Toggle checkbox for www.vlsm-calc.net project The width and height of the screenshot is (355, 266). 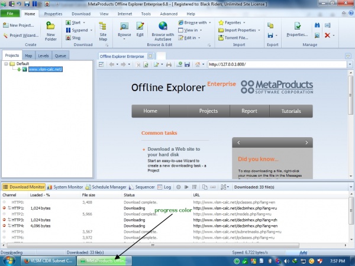coord(24,69)
